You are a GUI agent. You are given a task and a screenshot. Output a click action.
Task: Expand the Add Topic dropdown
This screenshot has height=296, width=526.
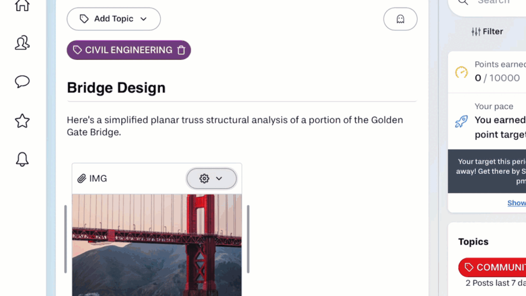click(x=114, y=19)
